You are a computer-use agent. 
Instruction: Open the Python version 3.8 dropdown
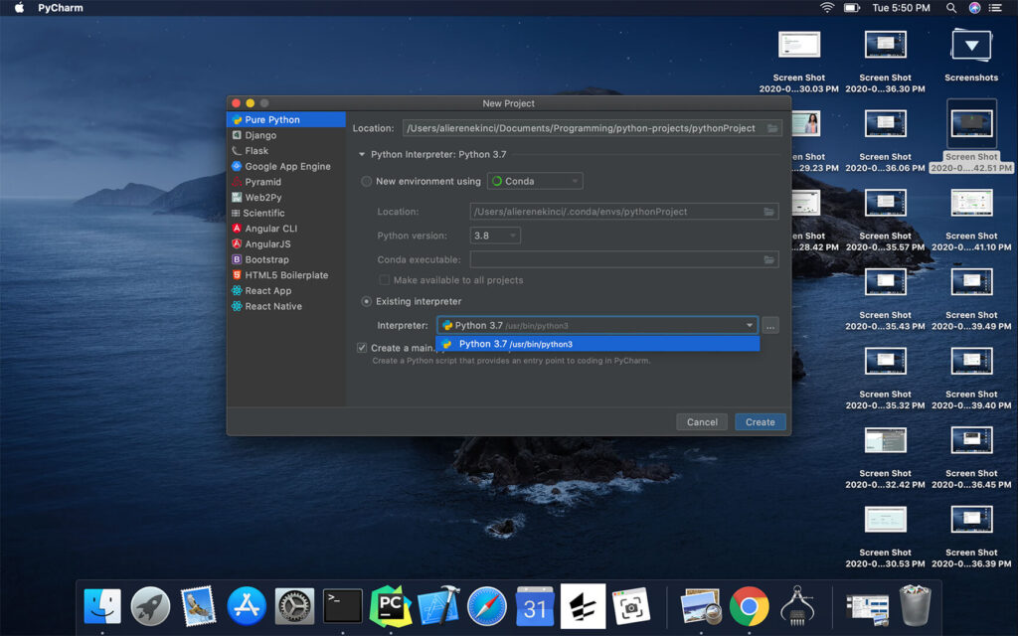tap(495, 236)
